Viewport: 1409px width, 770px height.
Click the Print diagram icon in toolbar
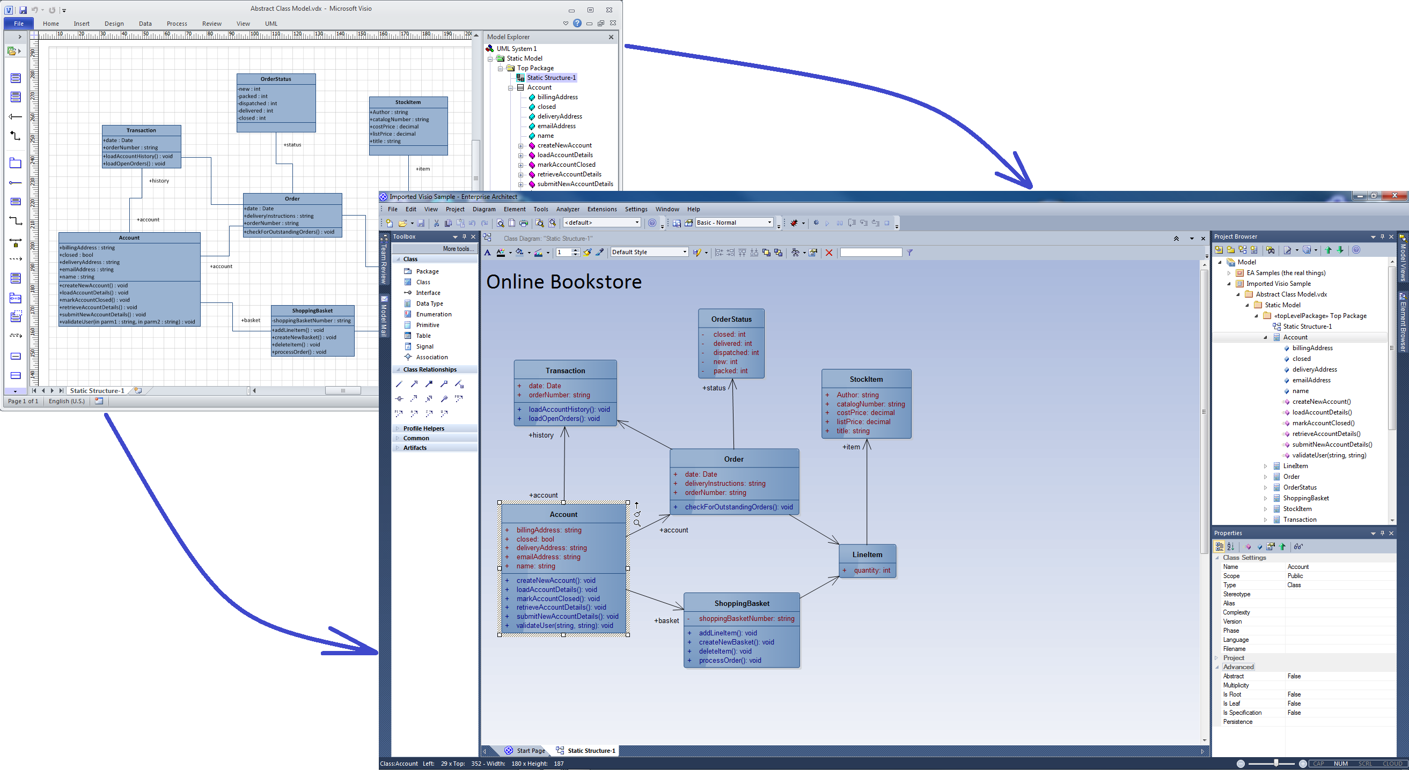click(521, 224)
